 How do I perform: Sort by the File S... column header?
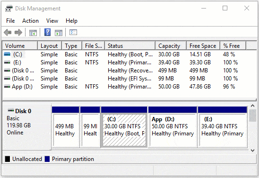(x=93, y=46)
